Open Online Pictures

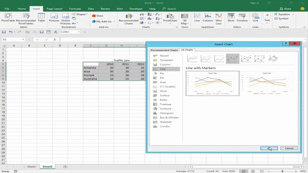pyautogui.click(x=65, y=19)
